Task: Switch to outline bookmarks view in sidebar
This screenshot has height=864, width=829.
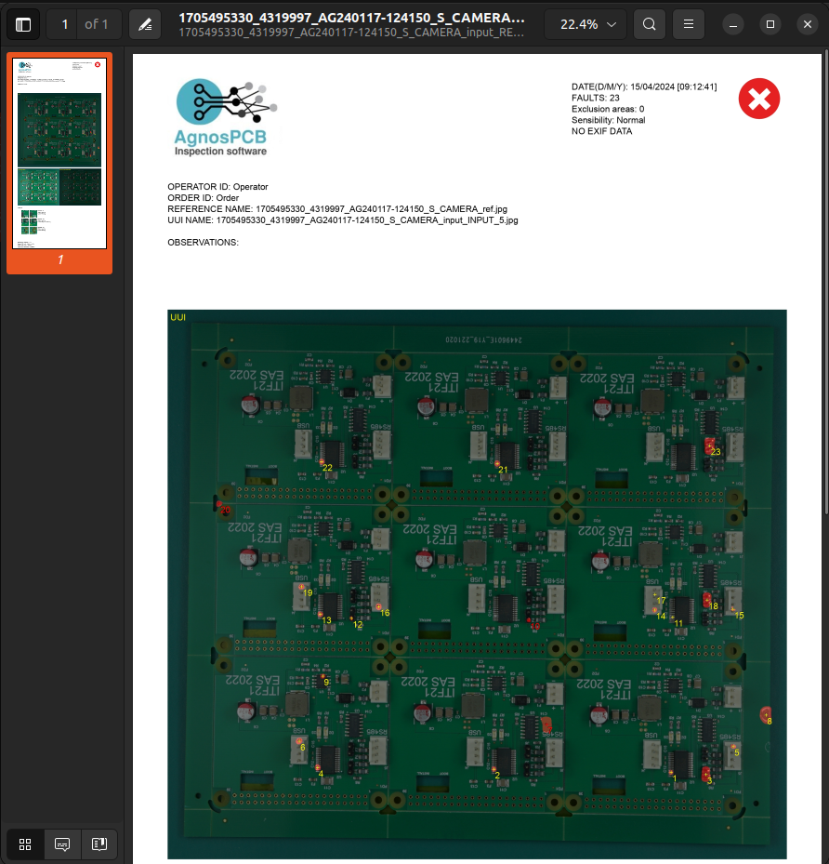Action: click(98, 844)
